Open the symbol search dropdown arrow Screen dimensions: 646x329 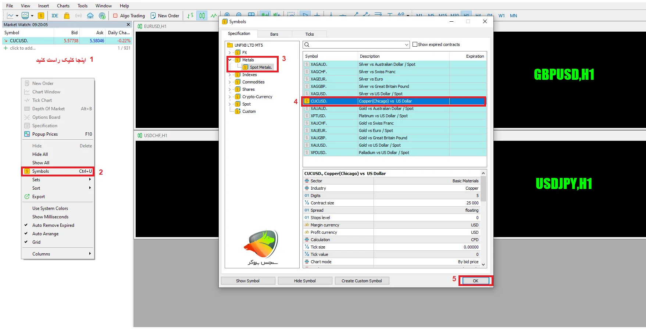point(406,44)
